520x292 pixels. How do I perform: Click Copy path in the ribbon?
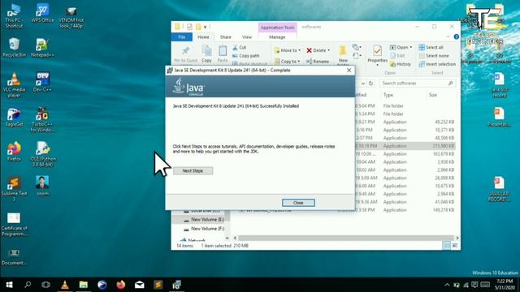pos(245,56)
